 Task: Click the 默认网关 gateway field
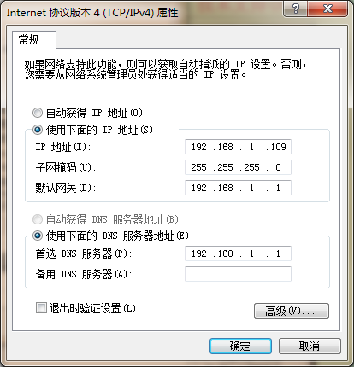238,188
